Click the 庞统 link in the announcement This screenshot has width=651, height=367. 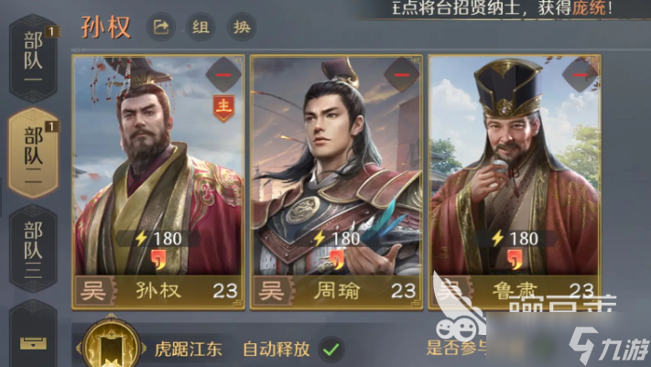[589, 8]
